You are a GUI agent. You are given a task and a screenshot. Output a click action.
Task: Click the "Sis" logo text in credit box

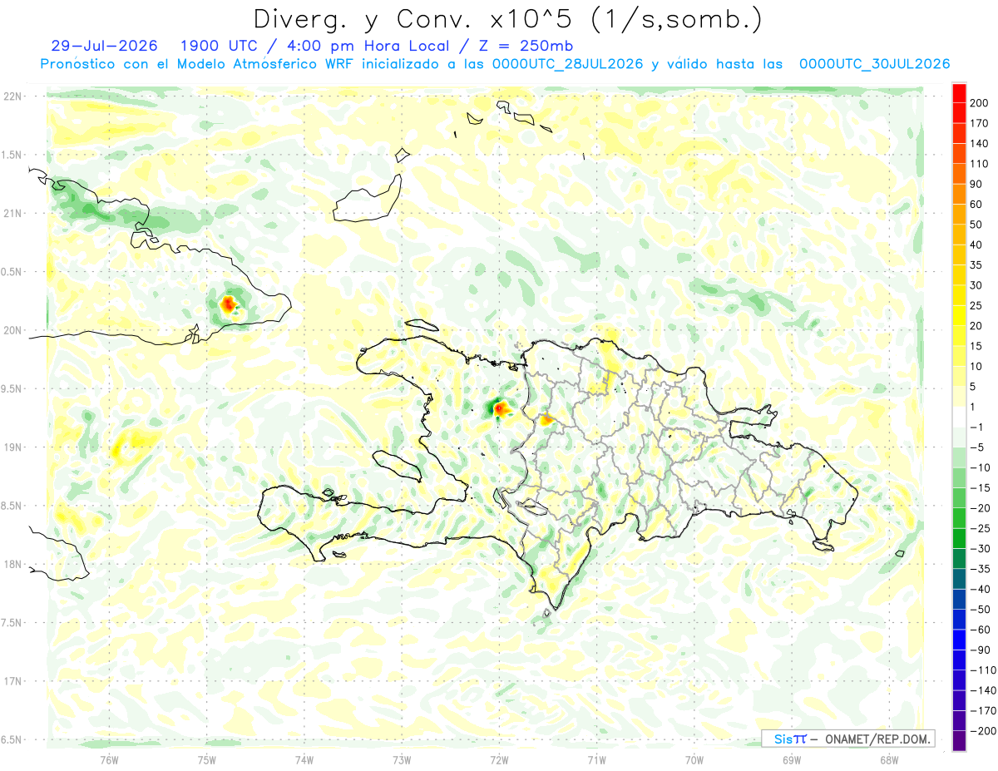(783, 739)
